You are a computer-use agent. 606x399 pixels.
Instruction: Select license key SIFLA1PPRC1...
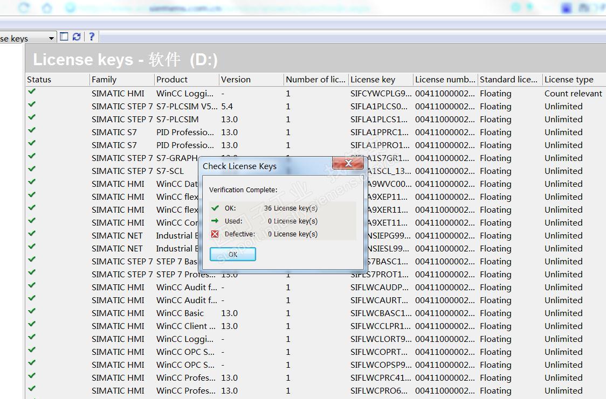[x=379, y=132]
